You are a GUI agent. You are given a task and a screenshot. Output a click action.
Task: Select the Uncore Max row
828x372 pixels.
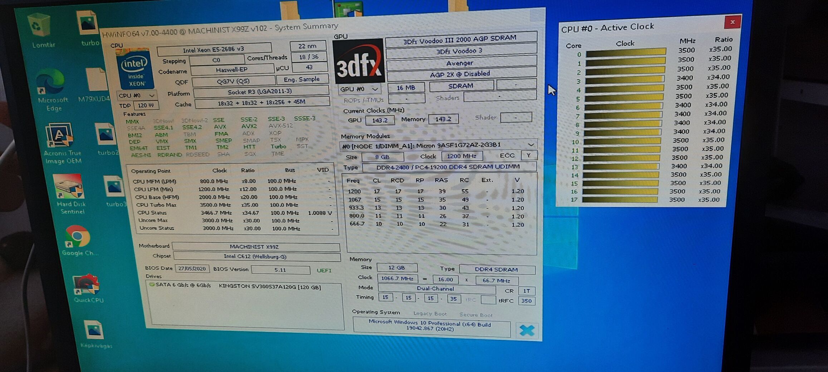pos(236,221)
